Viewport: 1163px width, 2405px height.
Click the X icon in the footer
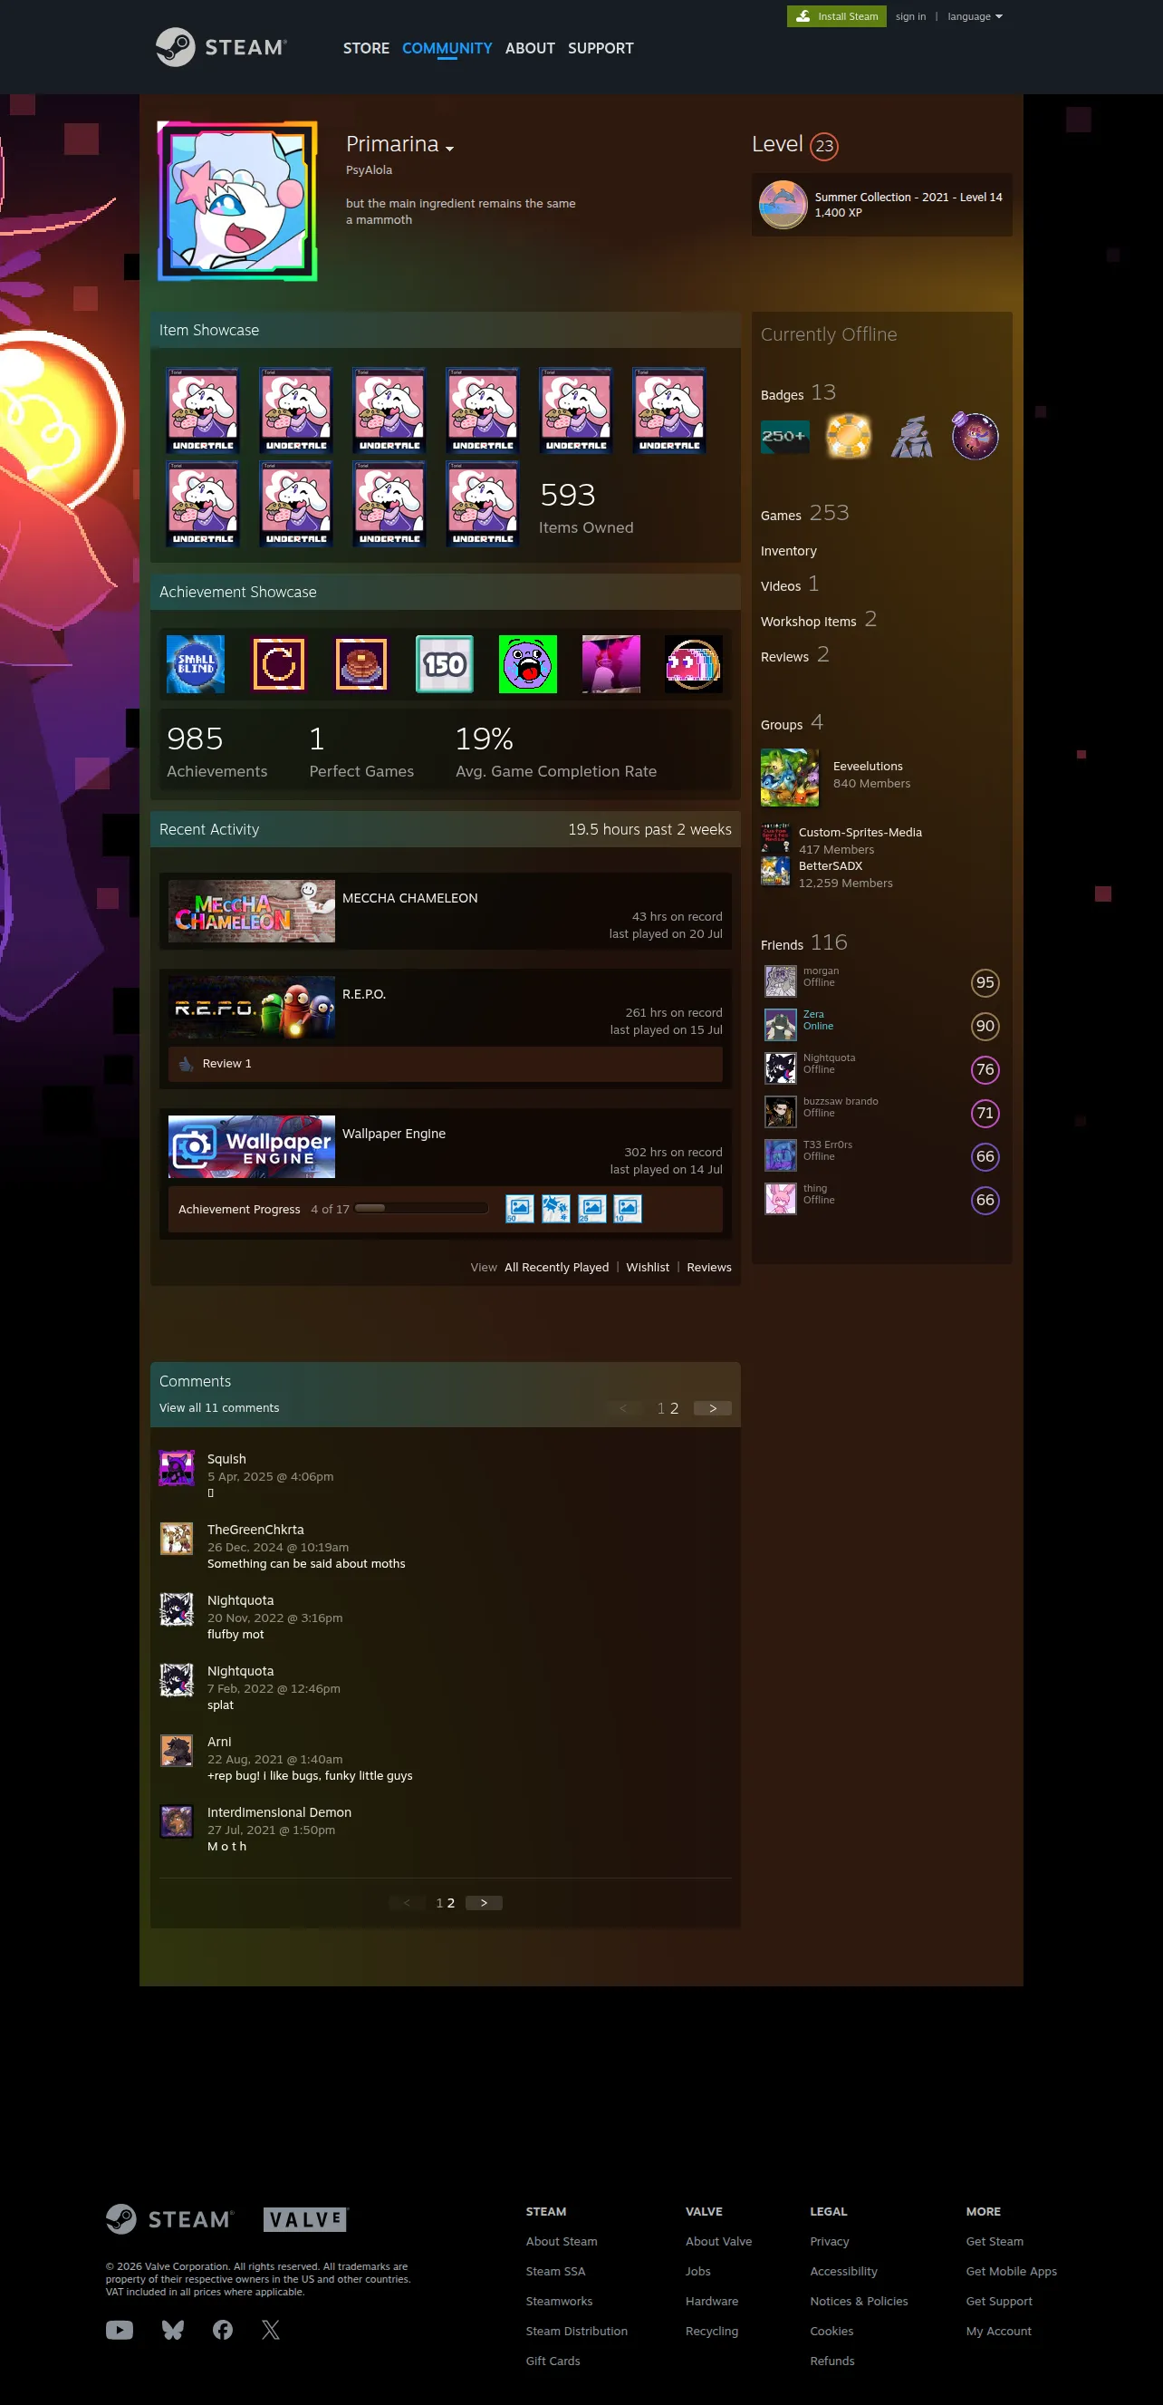click(x=271, y=2330)
